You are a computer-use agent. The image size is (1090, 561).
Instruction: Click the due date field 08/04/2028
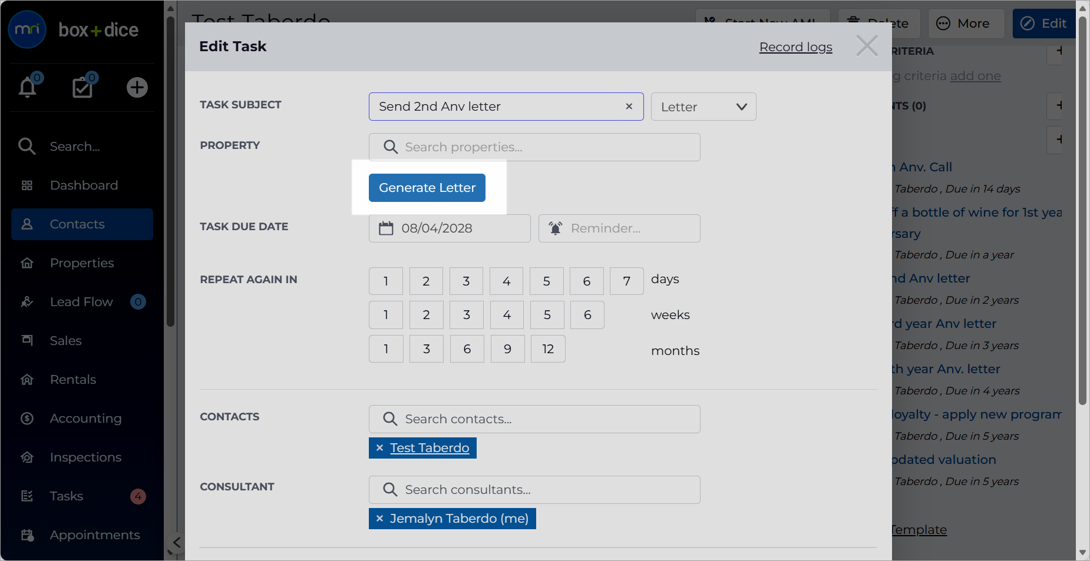click(450, 228)
